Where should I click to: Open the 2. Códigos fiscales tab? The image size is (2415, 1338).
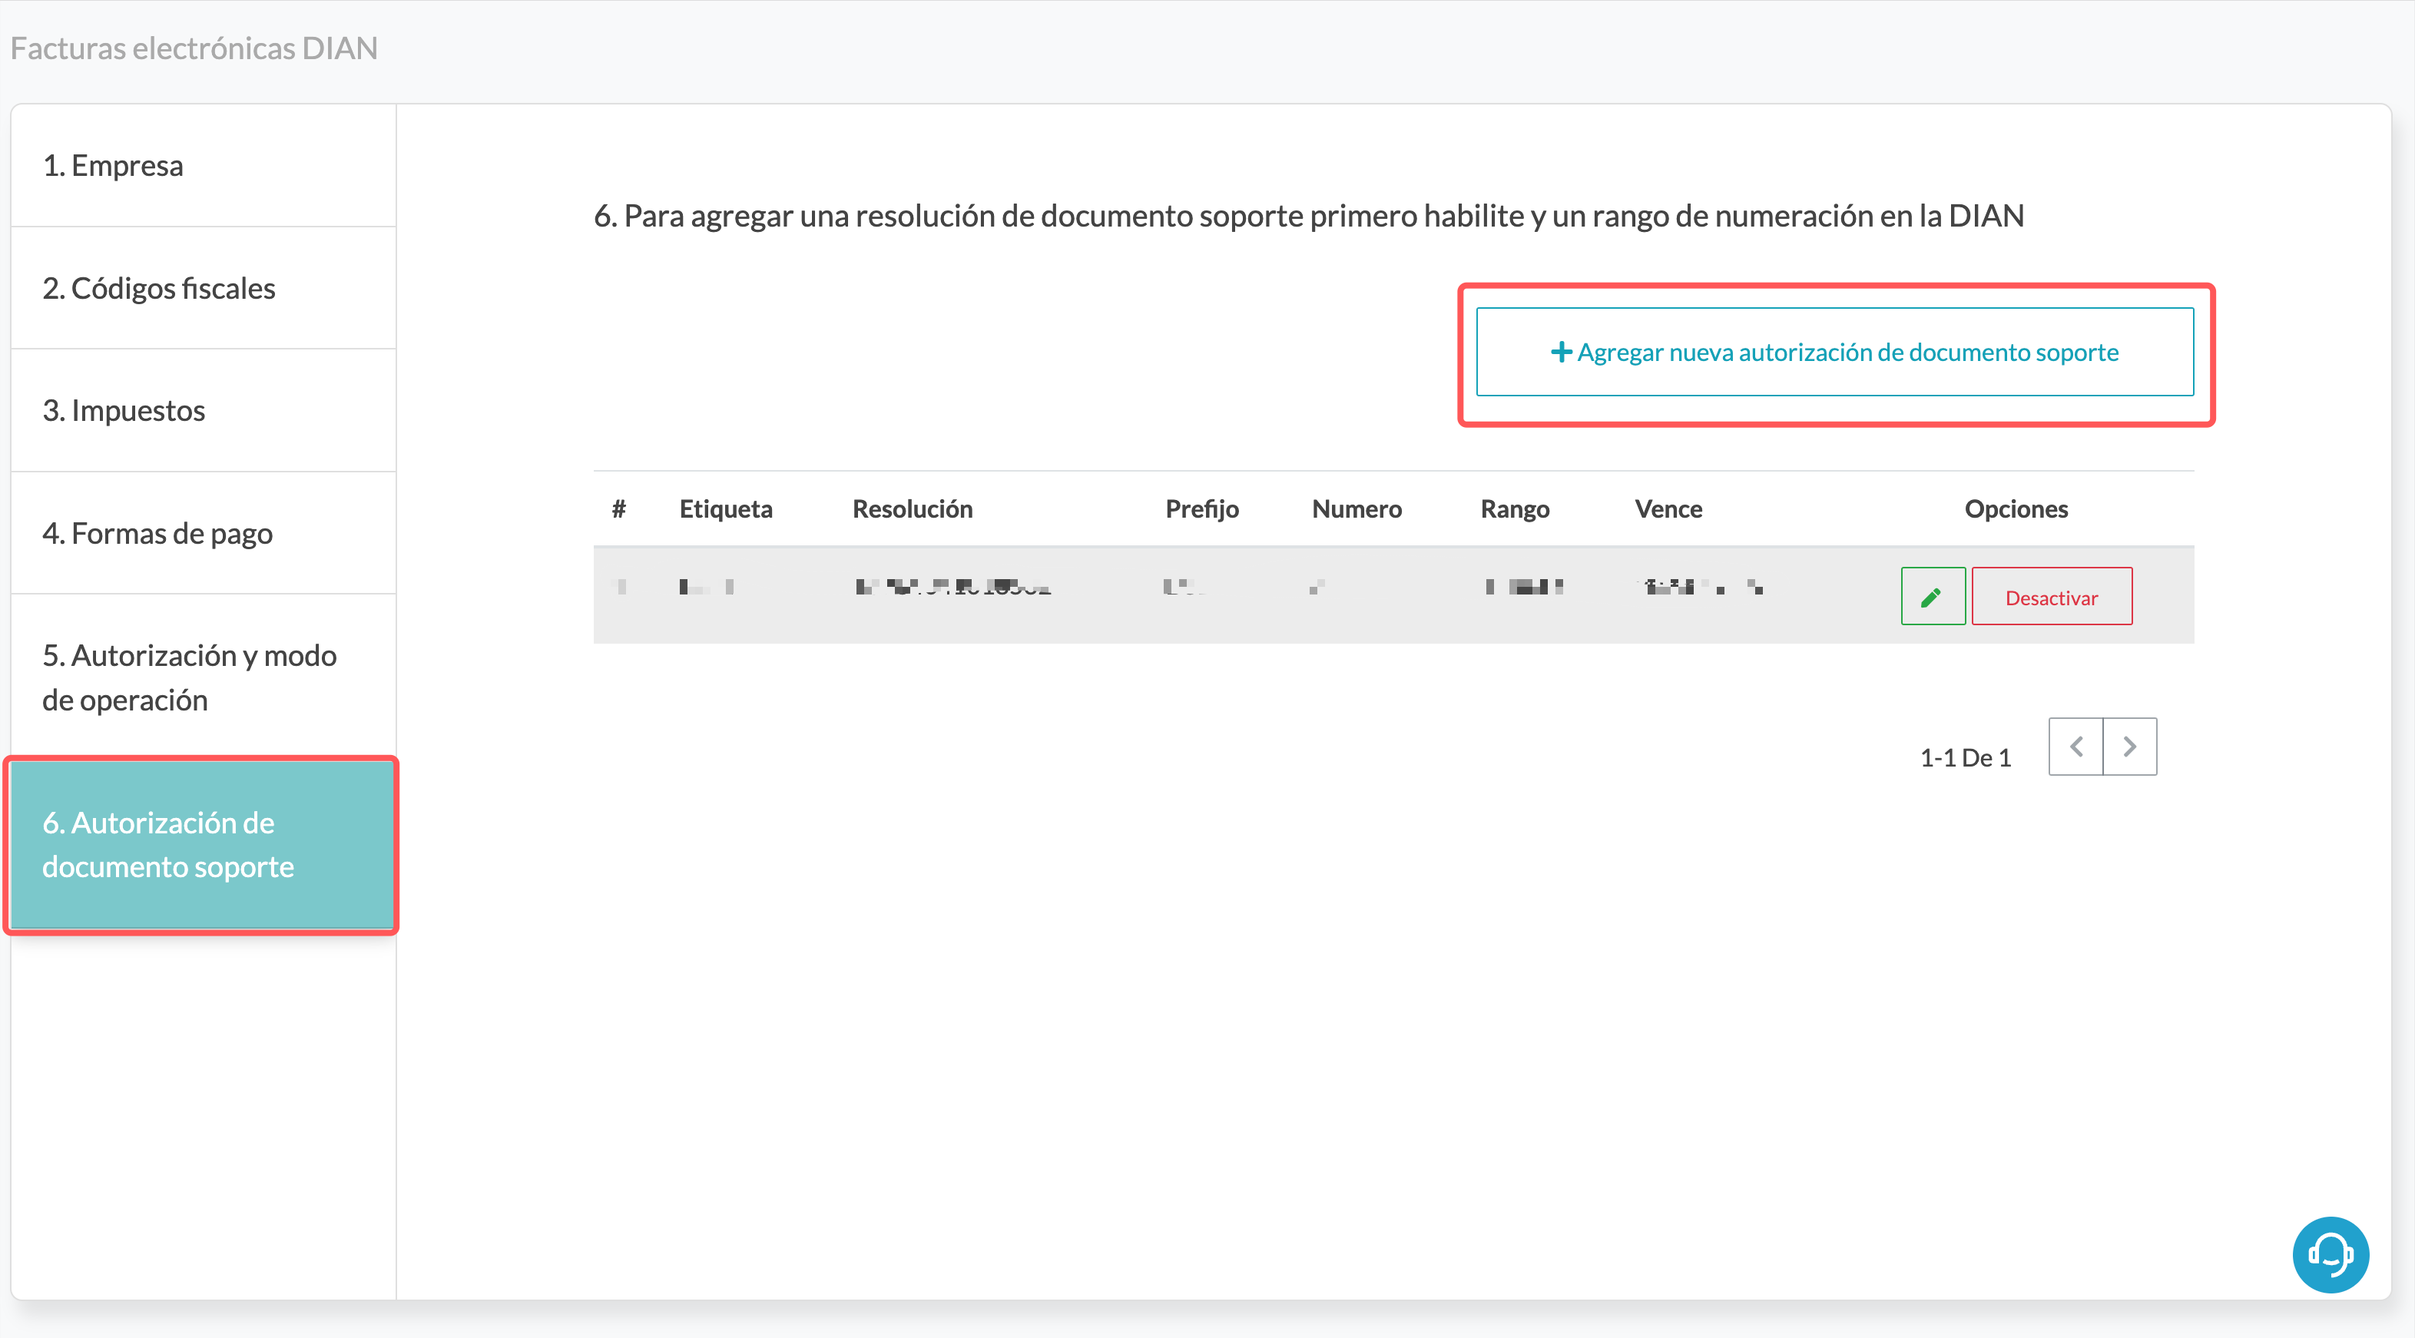coord(204,288)
